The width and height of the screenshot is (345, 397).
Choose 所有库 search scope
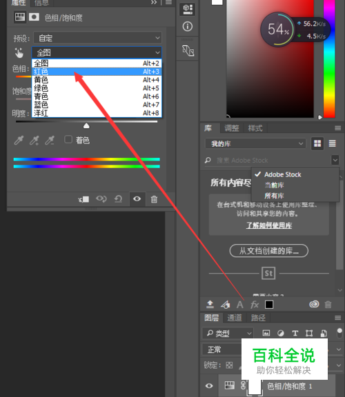point(274,196)
